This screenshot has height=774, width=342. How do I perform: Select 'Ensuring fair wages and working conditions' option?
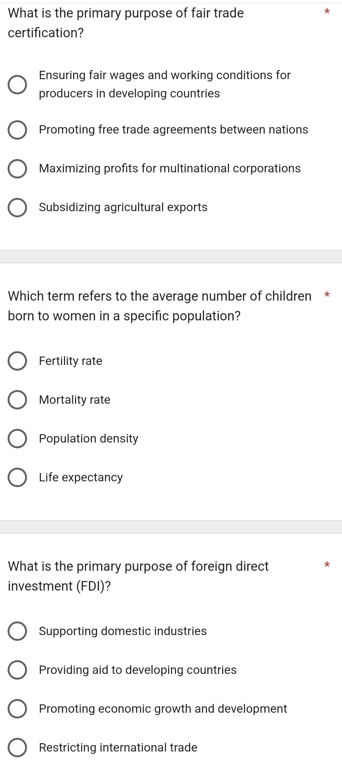coord(17,84)
